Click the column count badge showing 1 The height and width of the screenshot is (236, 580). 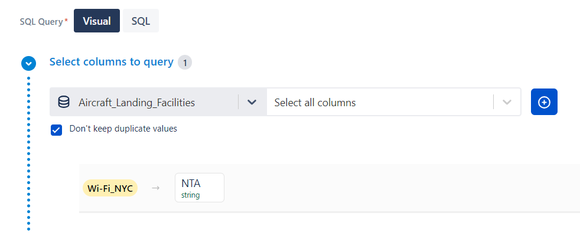pyautogui.click(x=185, y=63)
